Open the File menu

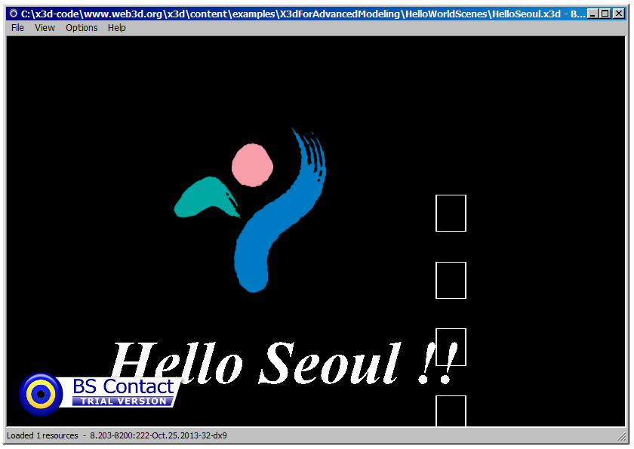click(17, 28)
